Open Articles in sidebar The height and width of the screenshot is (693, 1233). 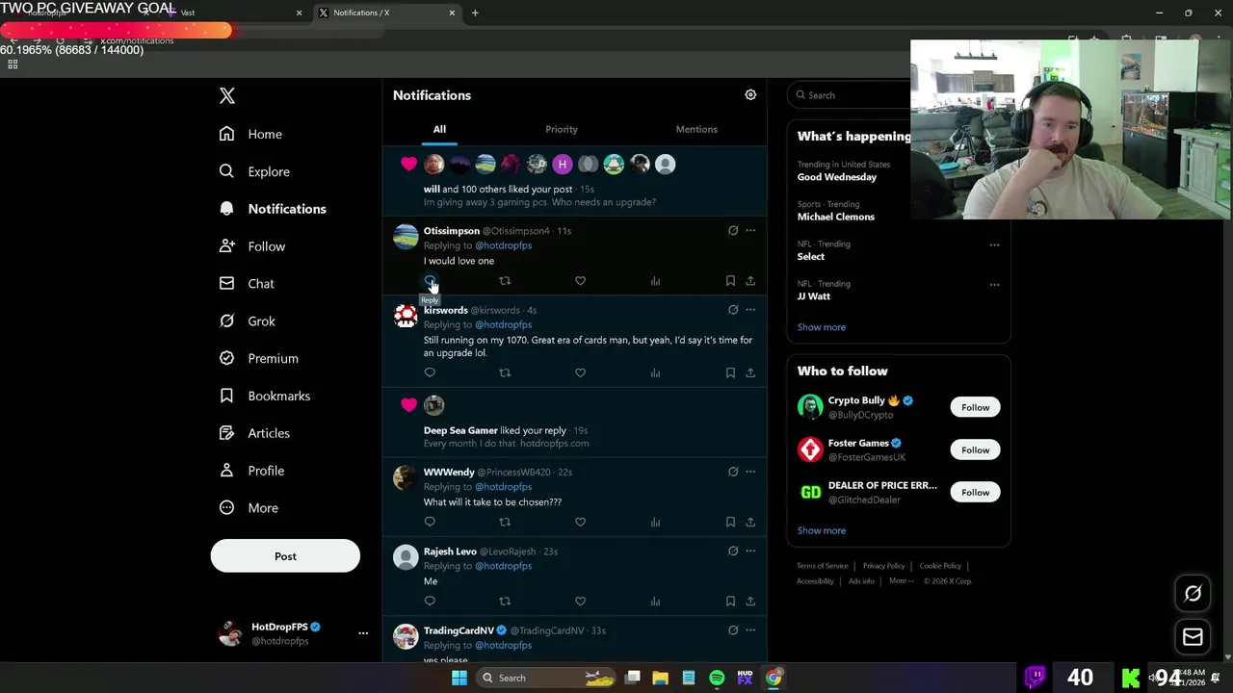[255, 433]
